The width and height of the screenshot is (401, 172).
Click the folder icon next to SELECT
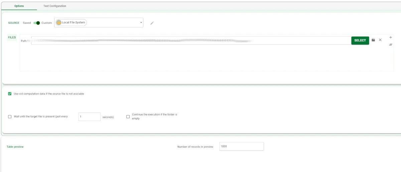pyautogui.click(x=373, y=40)
